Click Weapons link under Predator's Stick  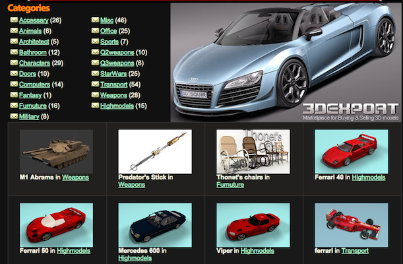click(132, 185)
